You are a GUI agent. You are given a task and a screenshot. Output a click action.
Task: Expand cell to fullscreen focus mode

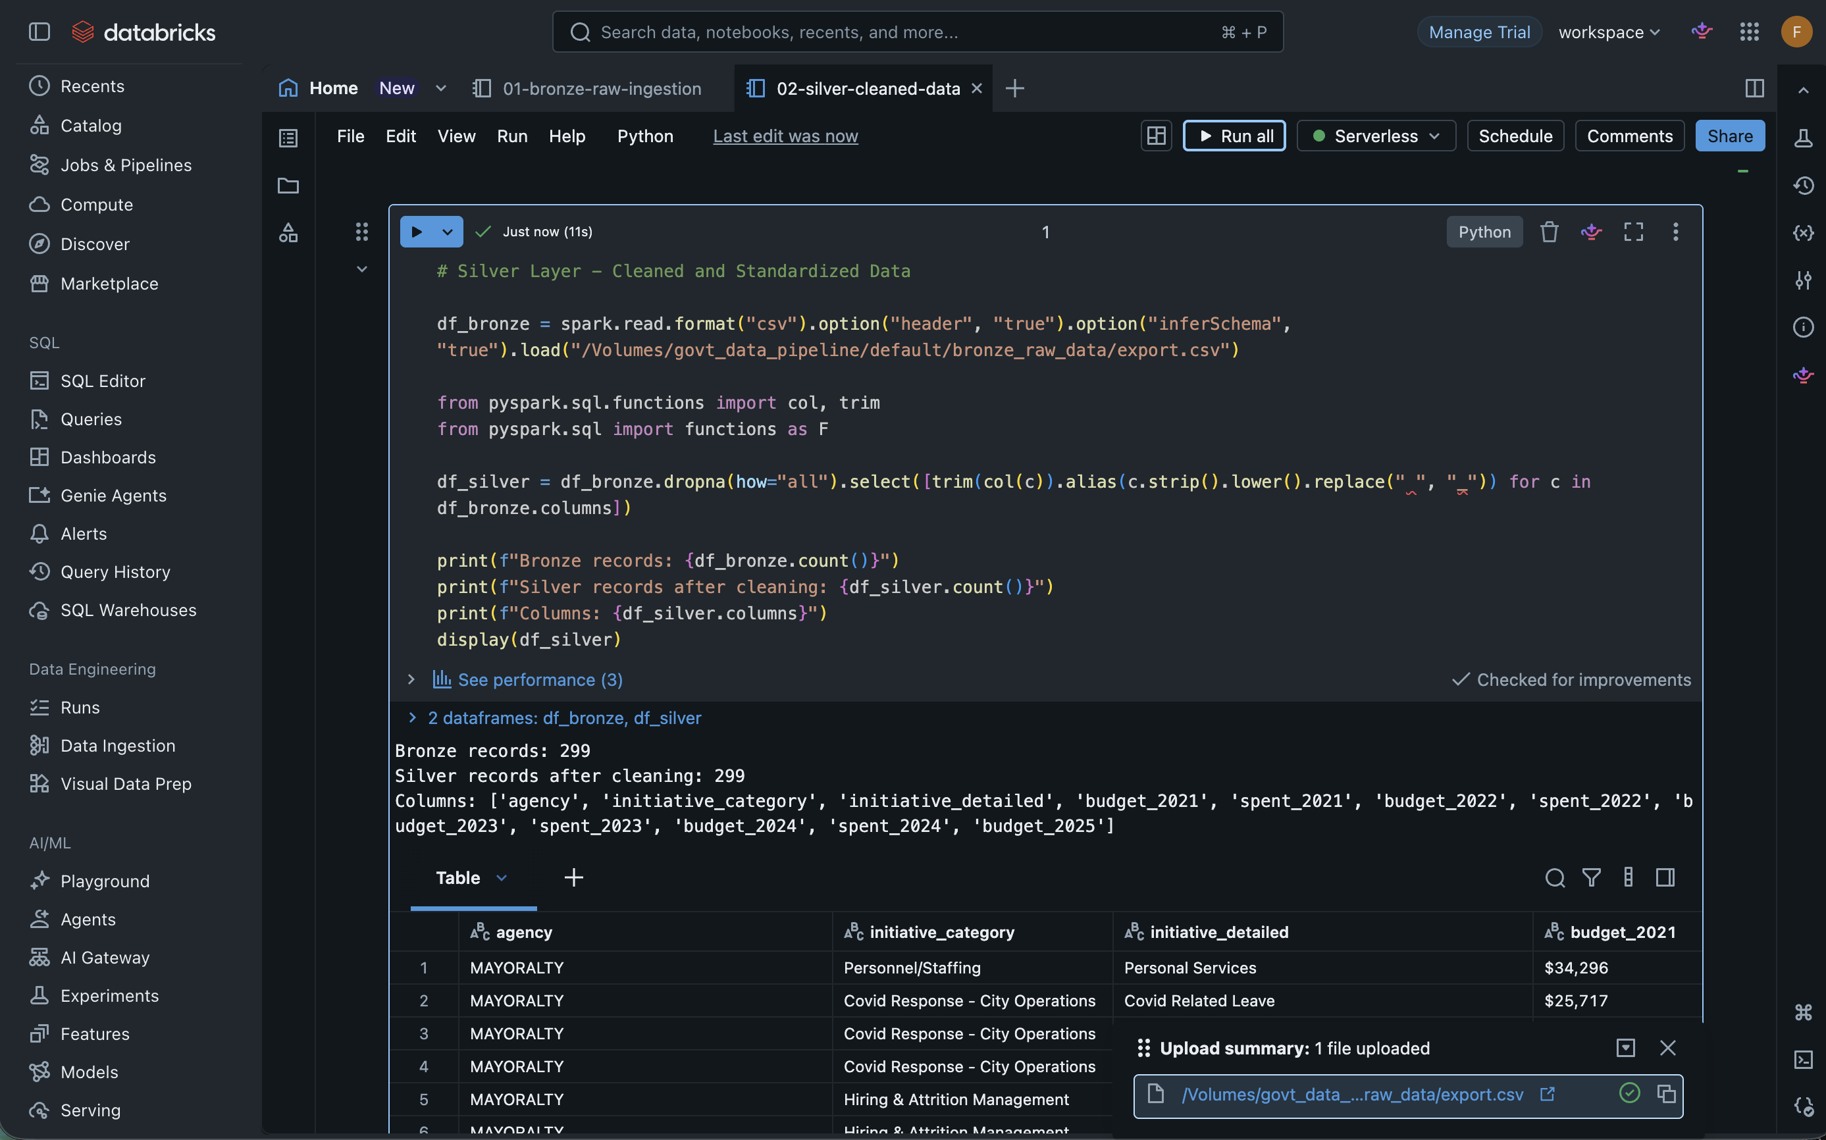point(1634,232)
